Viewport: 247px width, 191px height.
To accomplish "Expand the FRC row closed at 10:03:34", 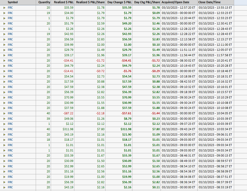I will 4,129.
